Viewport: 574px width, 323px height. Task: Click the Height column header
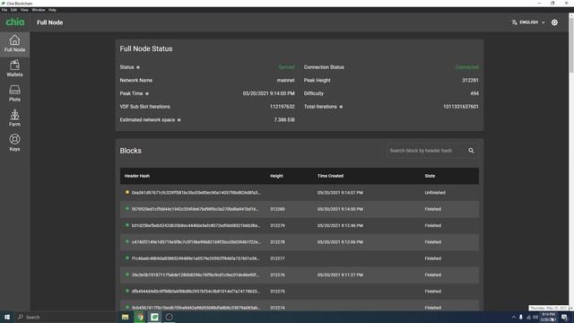(276, 176)
